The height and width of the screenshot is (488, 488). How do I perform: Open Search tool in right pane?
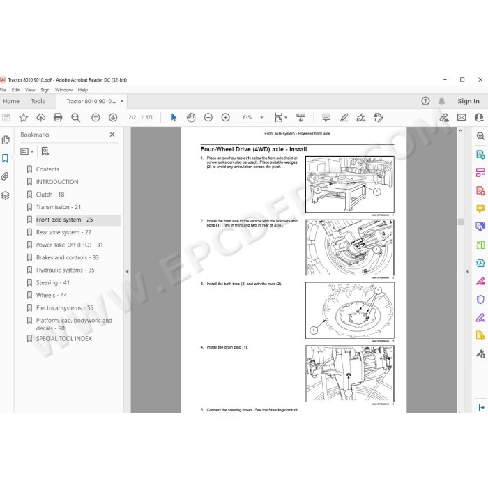tap(480, 136)
